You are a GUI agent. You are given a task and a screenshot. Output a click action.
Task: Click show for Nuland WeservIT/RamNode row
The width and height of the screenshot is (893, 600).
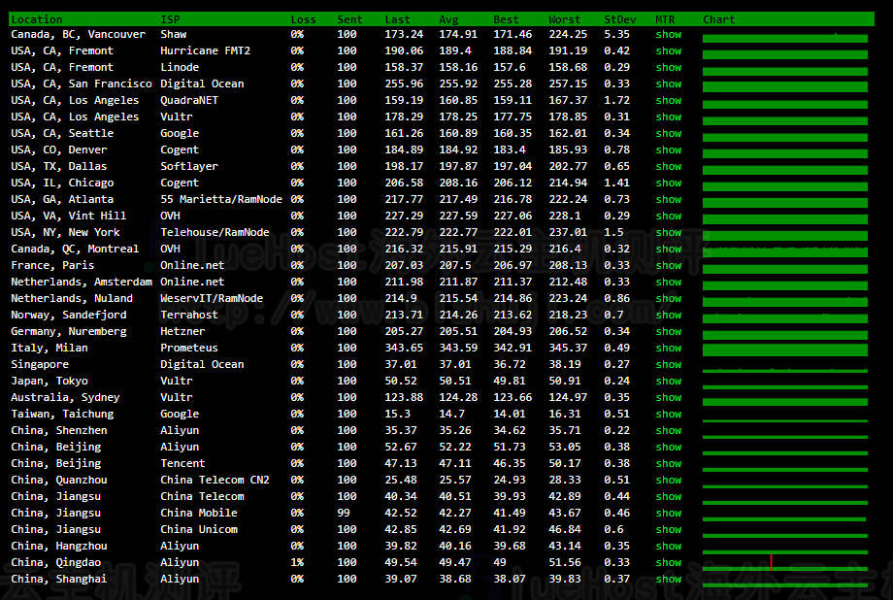coord(668,299)
